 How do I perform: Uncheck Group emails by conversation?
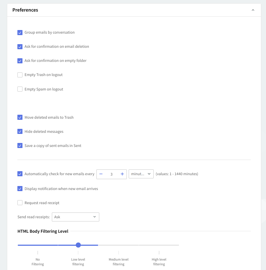coord(20,33)
